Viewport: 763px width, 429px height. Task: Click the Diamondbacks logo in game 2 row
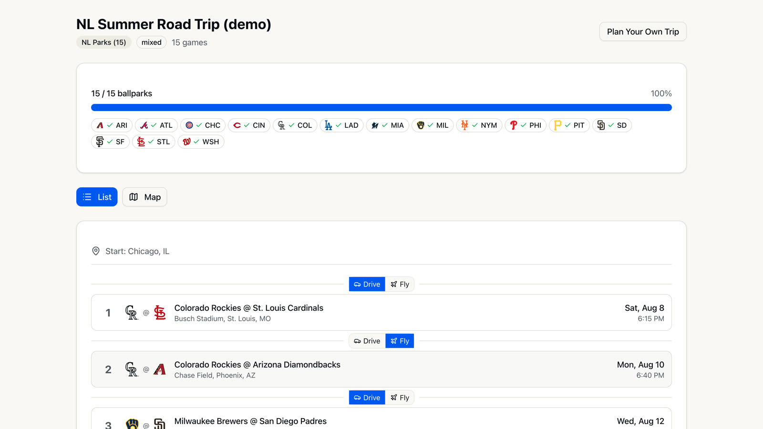[160, 369]
